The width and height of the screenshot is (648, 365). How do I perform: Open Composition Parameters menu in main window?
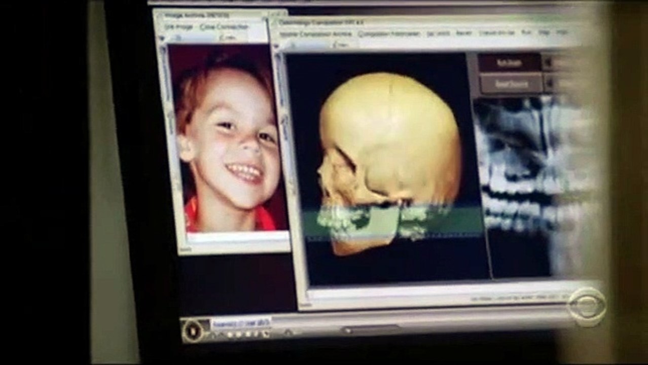(x=389, y=34)
